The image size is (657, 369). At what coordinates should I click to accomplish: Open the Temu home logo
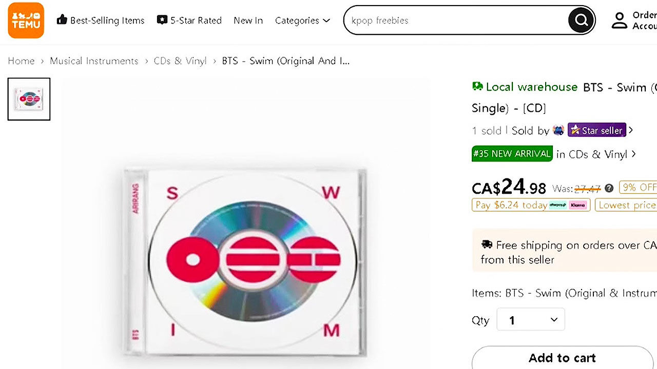click(x=26, y=20)
